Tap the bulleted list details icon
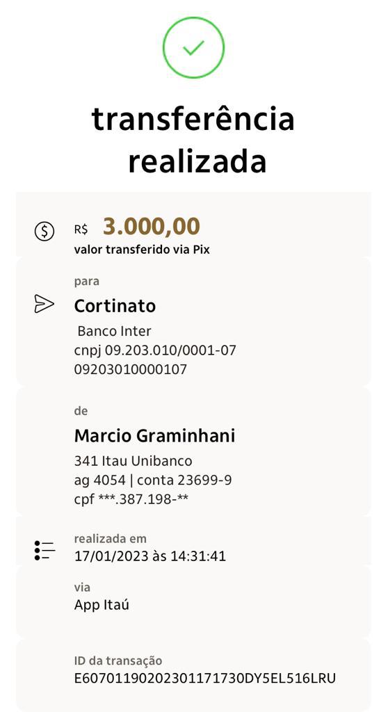 tap(45, 550)
